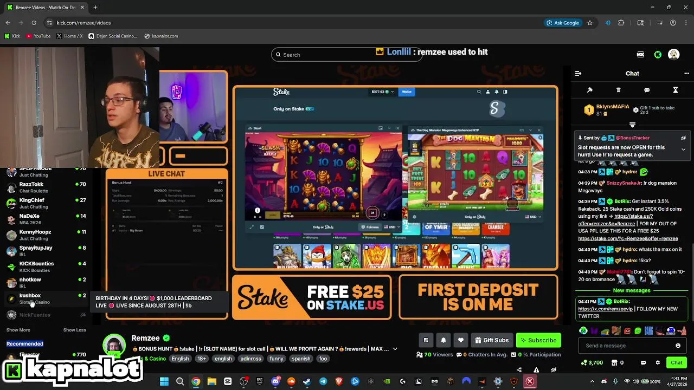
Task: Click the green Kick K icon in header
Action: 658,55
